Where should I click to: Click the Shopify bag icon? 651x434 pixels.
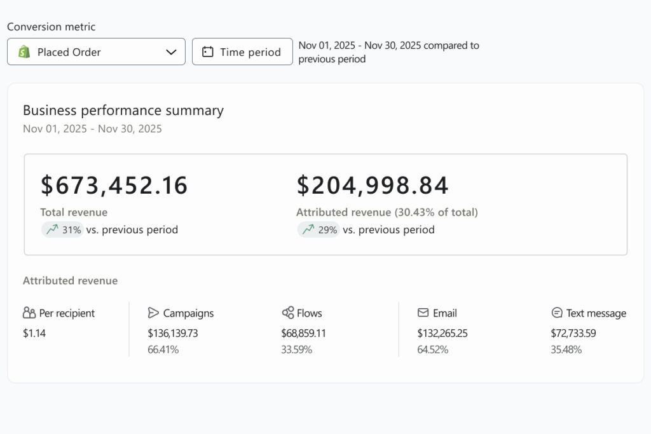point(24,52)
